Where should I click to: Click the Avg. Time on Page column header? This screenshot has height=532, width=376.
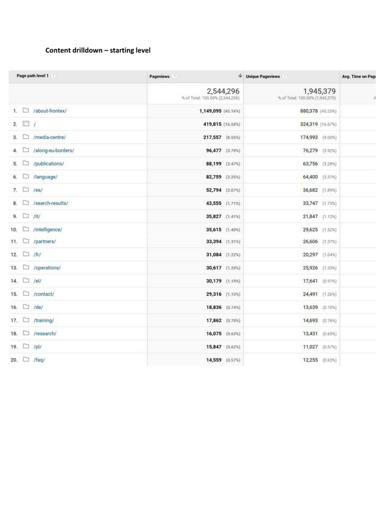358,77
